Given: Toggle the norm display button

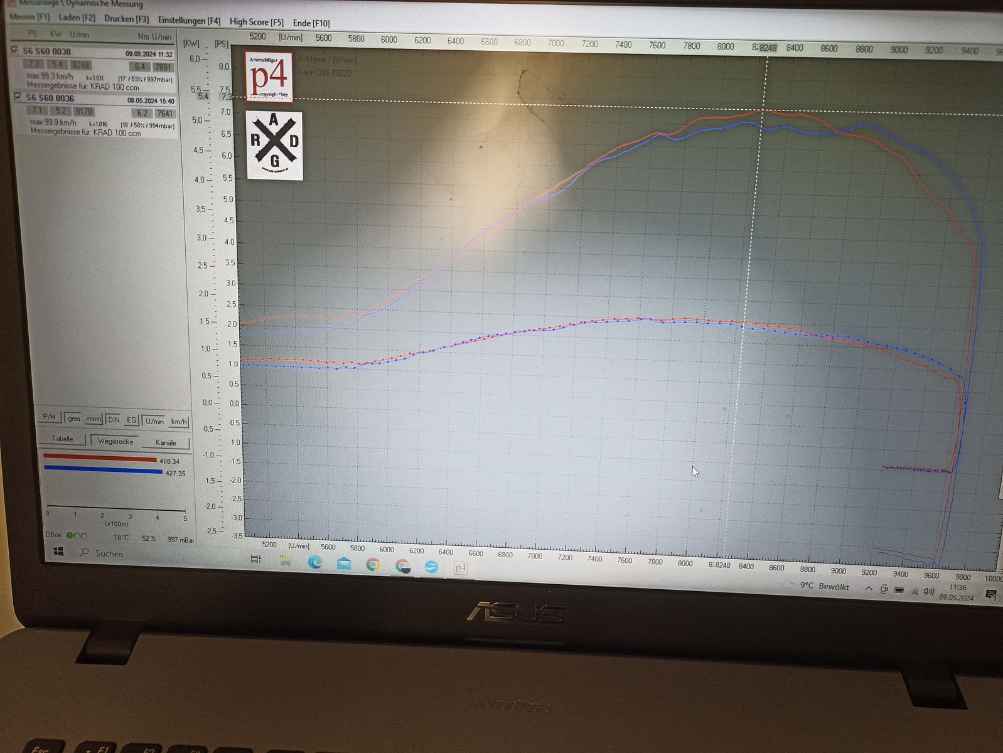Looking at the screenshot, I should [94, 419].
